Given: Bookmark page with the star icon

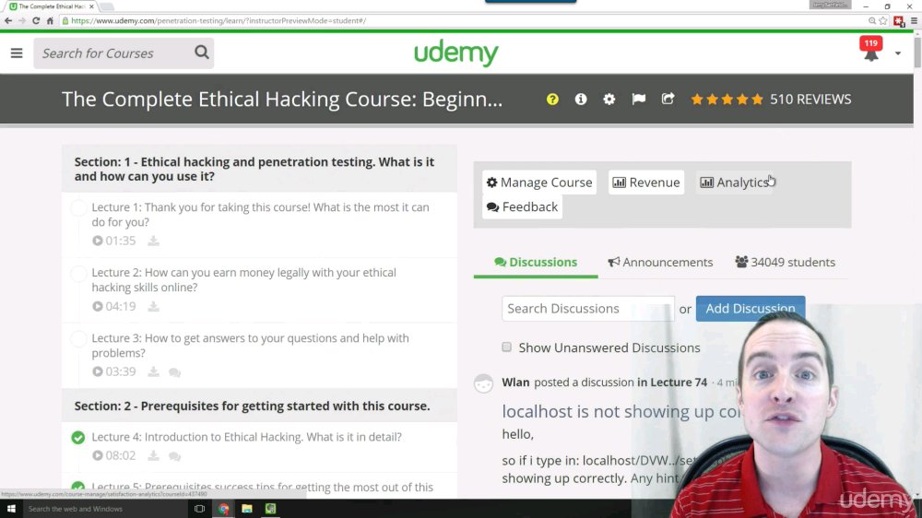Looking at the screenshot, I should coord(883,20).
